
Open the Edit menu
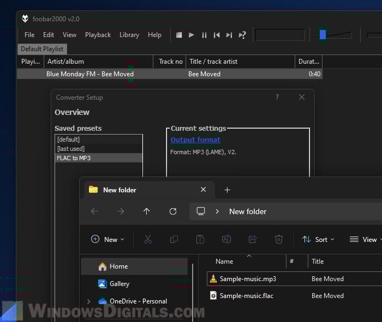pos(49,35)
